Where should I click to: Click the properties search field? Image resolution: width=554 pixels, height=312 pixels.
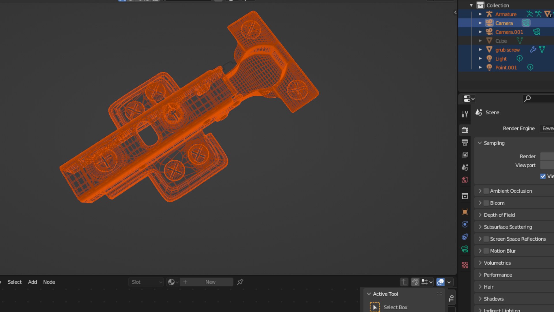click(540, 99)
